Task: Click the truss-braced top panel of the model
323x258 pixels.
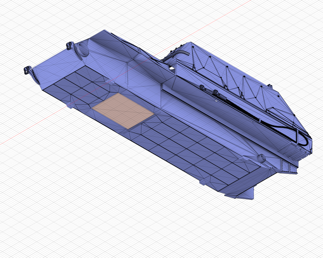Action: click(x=235, y=76)
